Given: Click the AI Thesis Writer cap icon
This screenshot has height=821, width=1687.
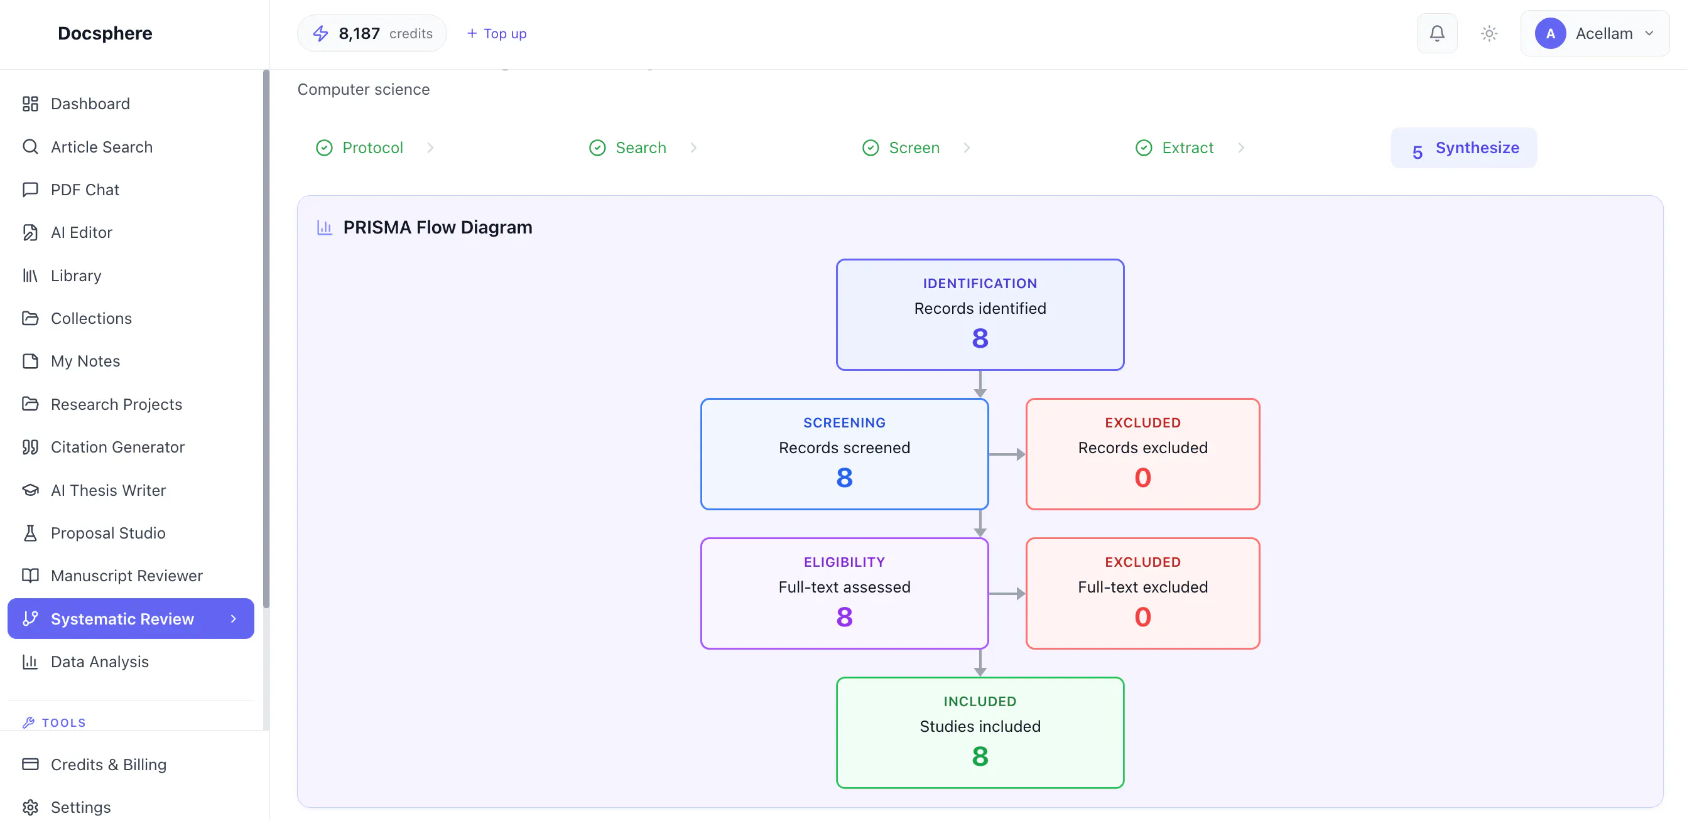Looking at the screenshot, I should pos(30,490).
